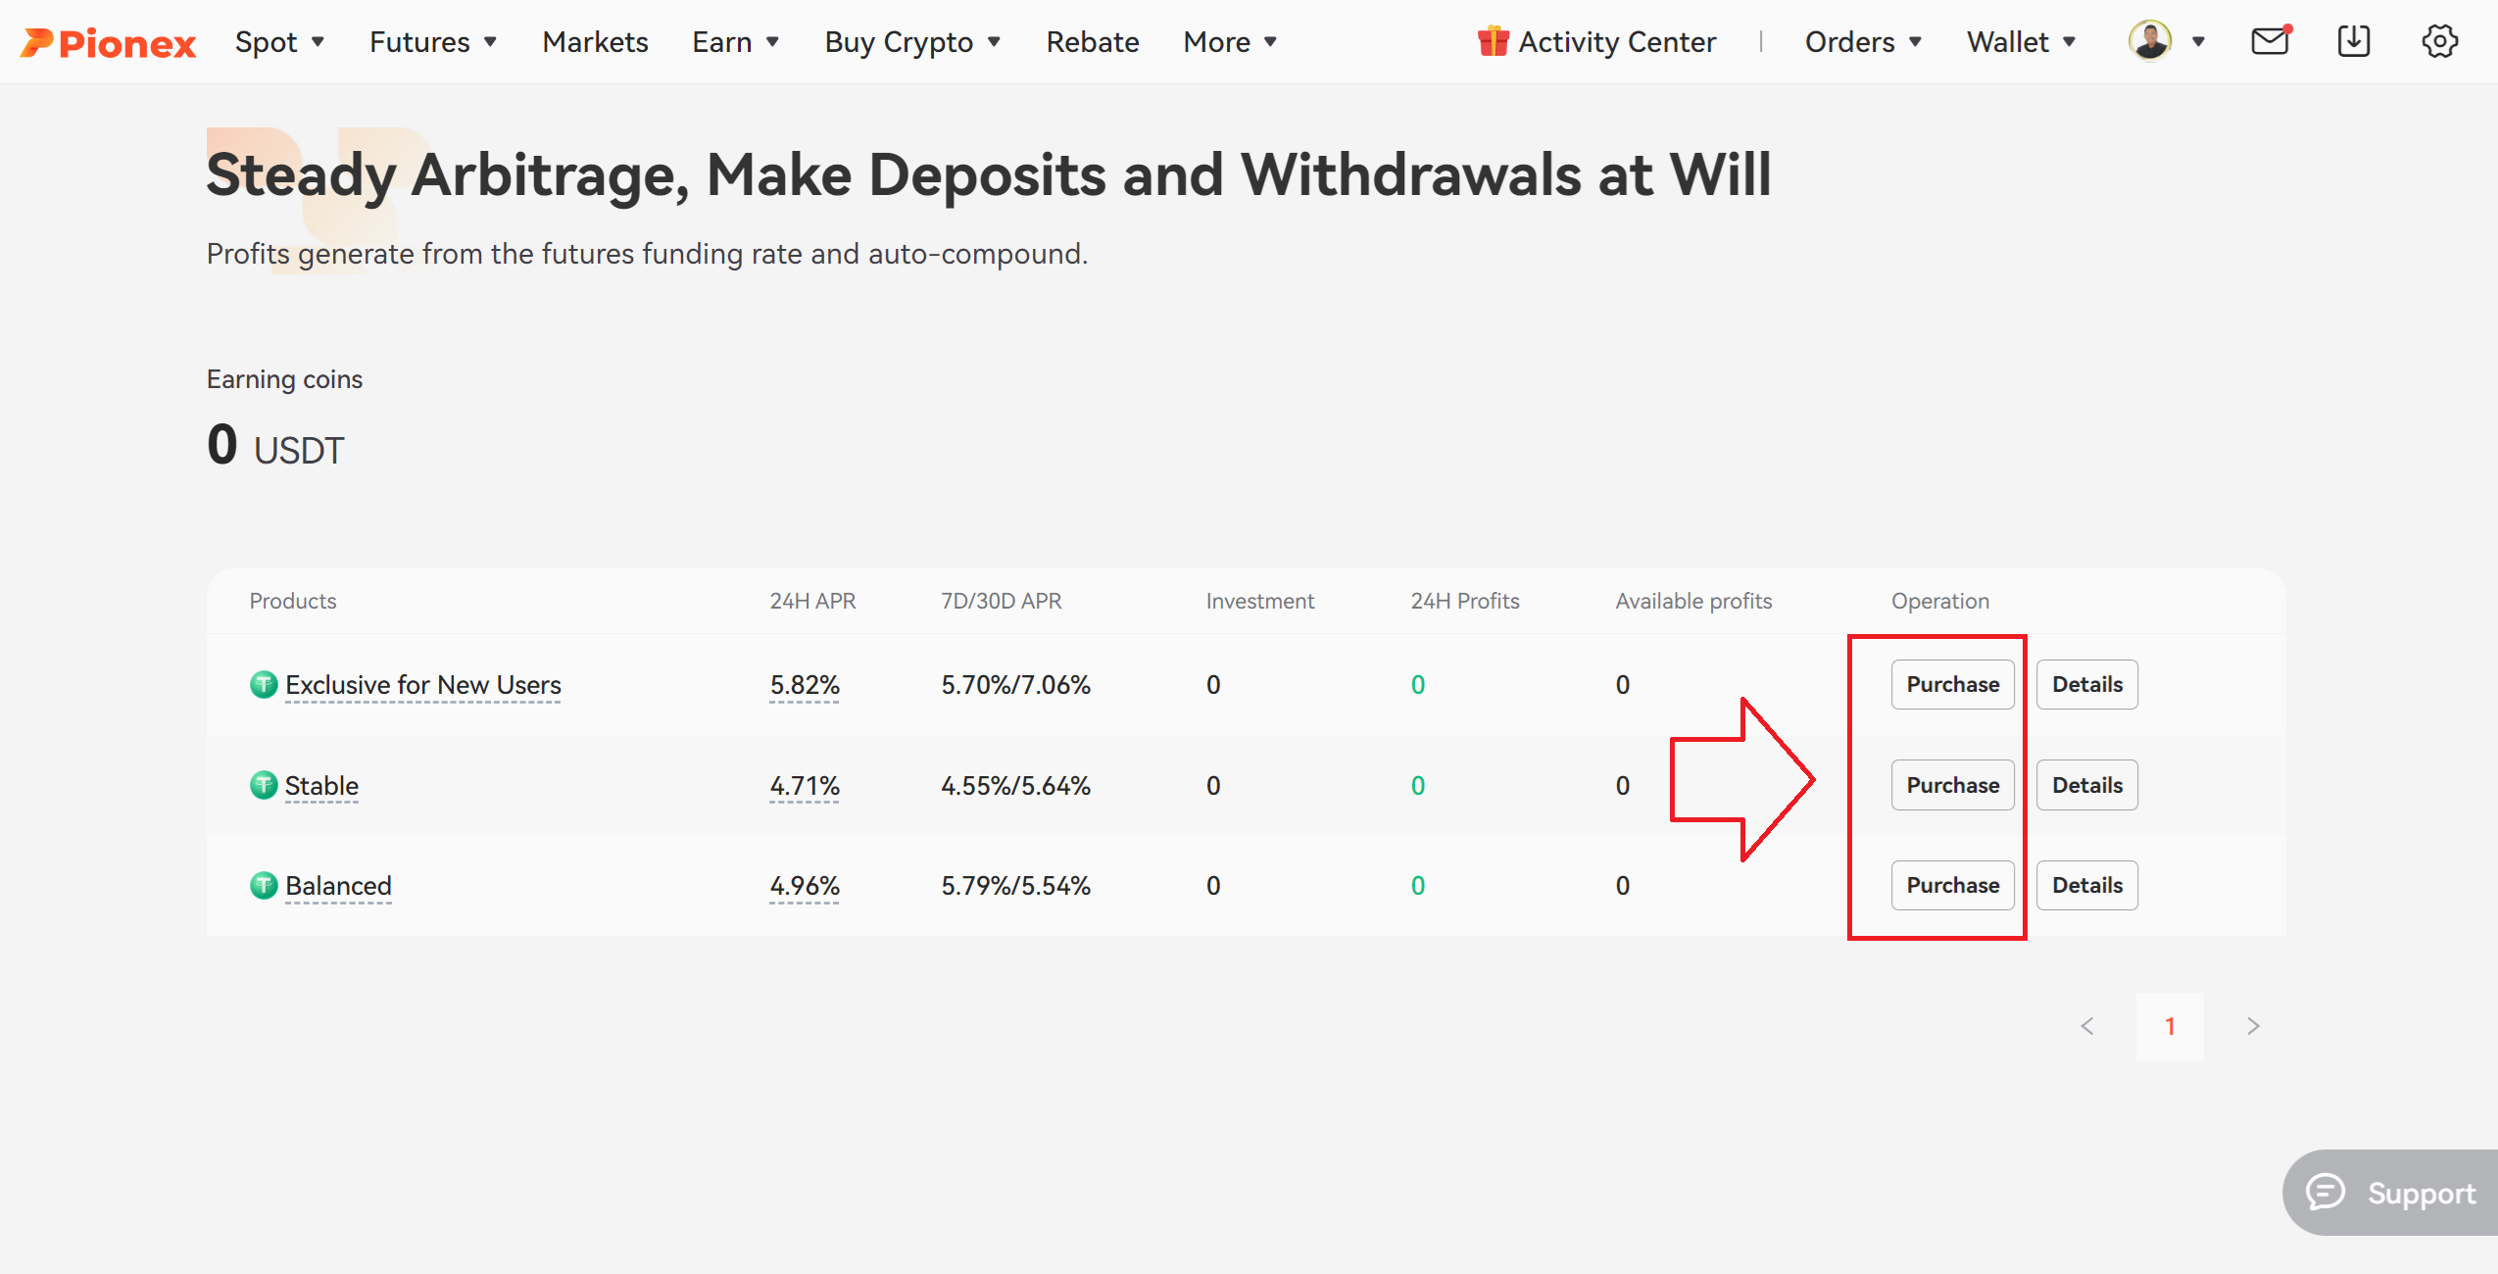View Details for Balanced product

(2087, 885)
